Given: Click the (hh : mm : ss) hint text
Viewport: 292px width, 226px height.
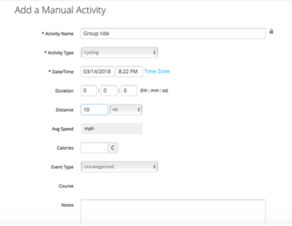Looking at the screenshot, I should pos(154,91).
